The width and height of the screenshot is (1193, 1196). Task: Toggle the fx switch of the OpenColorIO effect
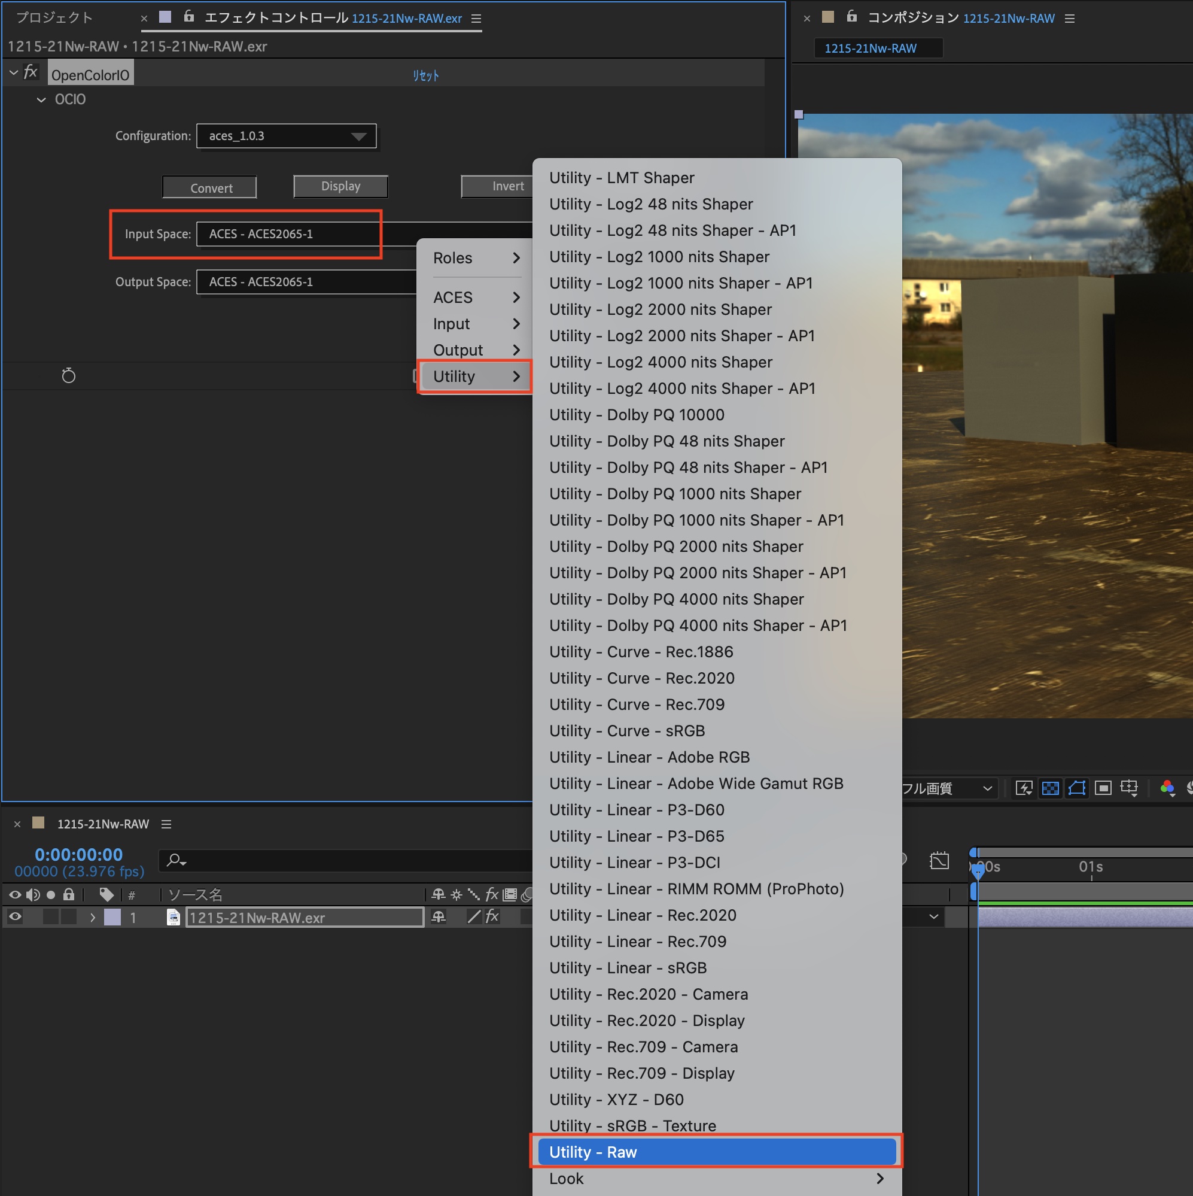pos(31,72)
